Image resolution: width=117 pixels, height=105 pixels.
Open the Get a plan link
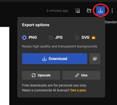coord(78,90)
